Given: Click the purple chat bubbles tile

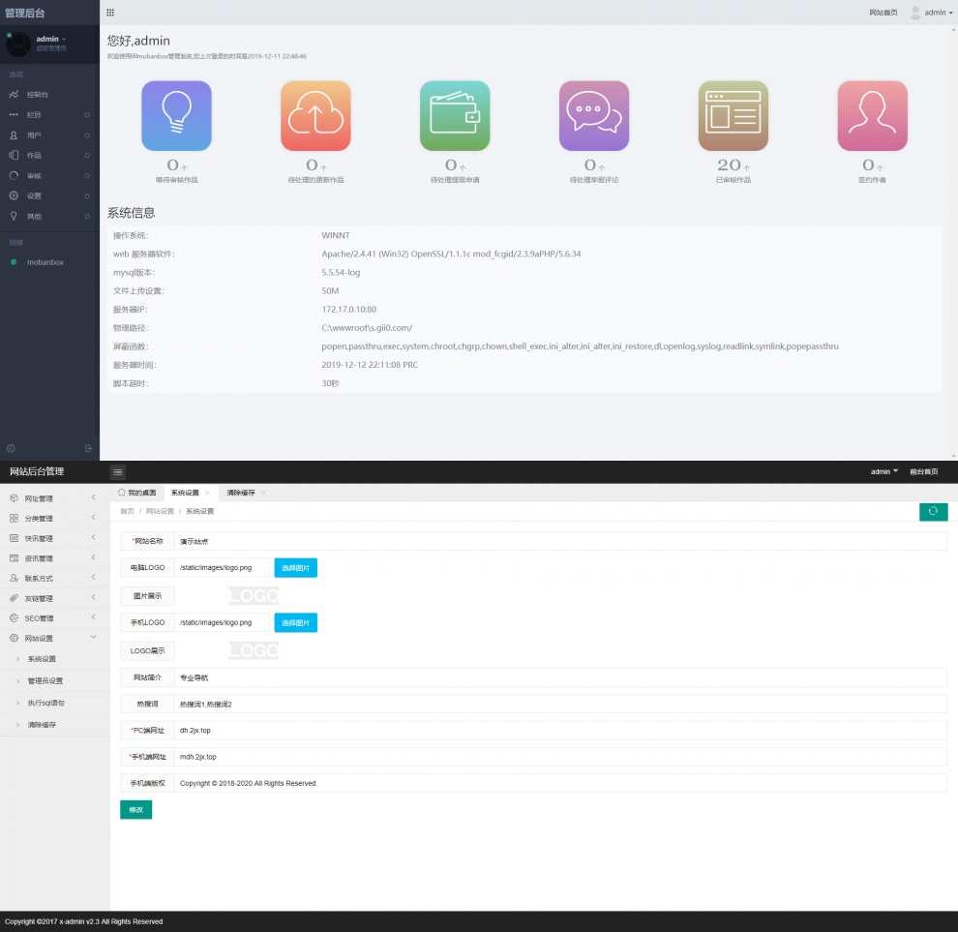Looking at the screenshot, I should click(594, 115).
